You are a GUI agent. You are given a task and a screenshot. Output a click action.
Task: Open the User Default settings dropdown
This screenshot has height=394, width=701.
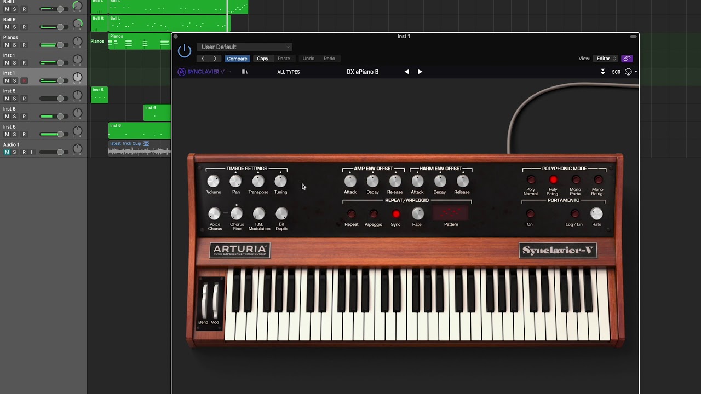(x=245, y=47)
